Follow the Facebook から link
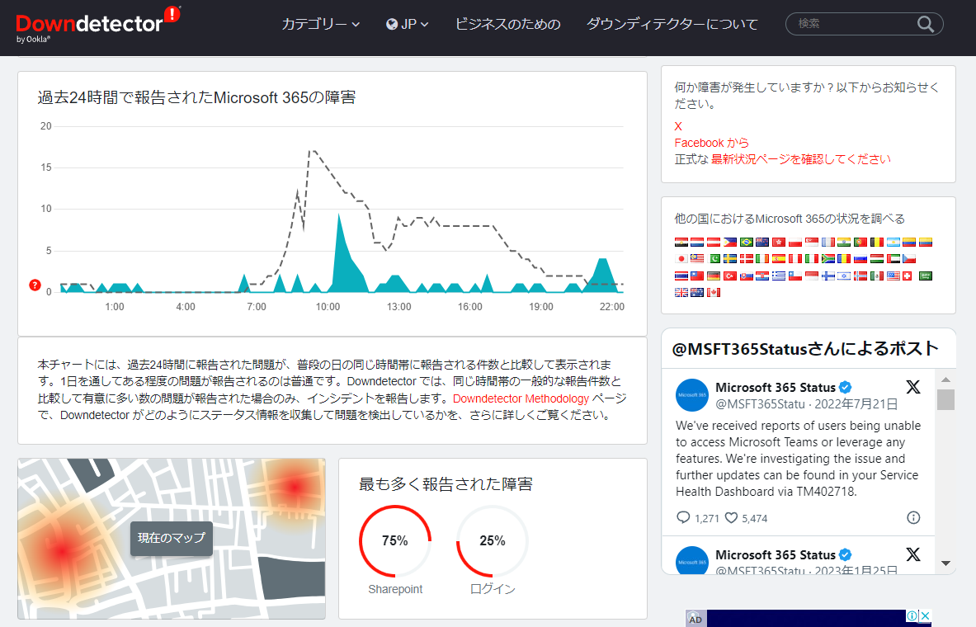 pos(711,143)
